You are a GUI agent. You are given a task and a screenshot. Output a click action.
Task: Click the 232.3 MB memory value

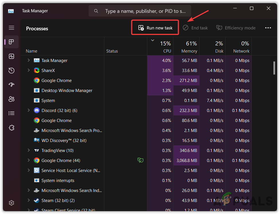pyautogui.click(x=188, y=111)
